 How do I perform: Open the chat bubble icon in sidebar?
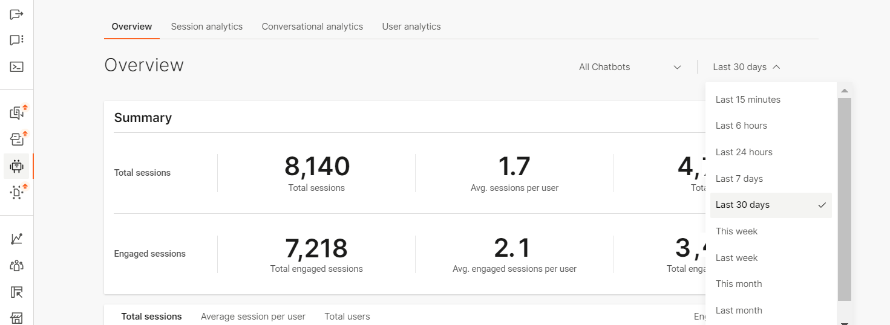coord(16,40)
